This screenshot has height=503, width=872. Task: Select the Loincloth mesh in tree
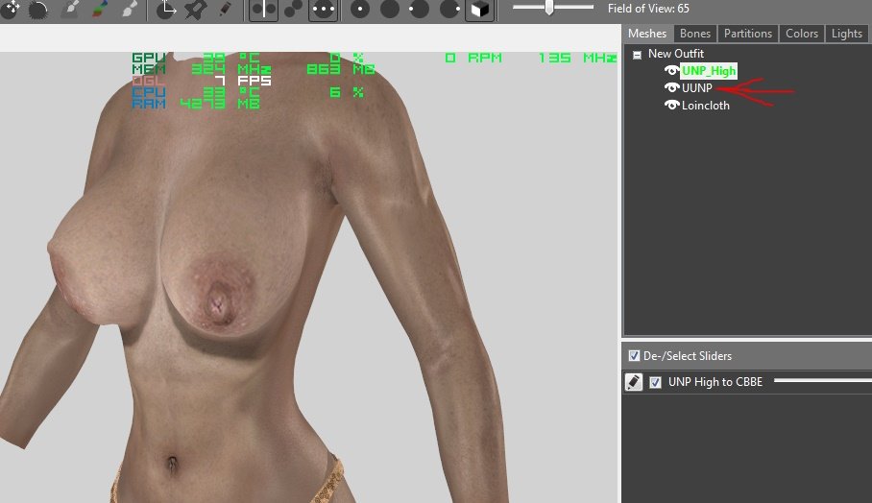pos(705,105)
